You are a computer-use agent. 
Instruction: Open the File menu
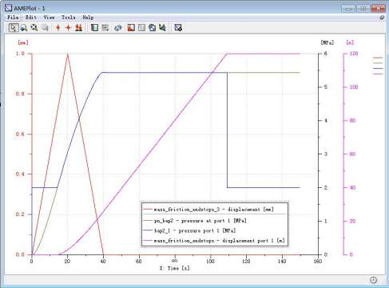tap(13, 18)
